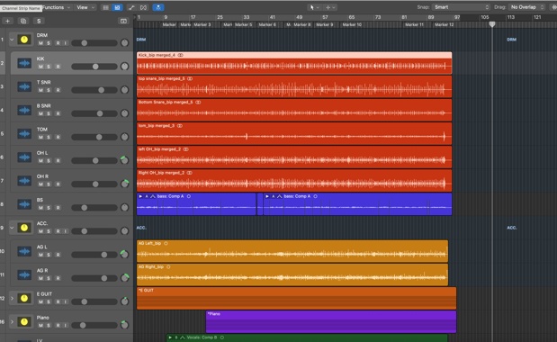Select the highlighted grid view icon in the toolbar
Viewport: 557px width, 342px height.
coord(117,7)
